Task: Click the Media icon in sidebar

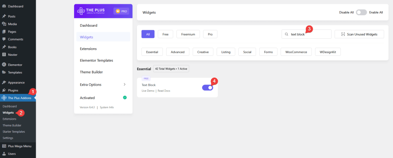Action: [4, 24]
